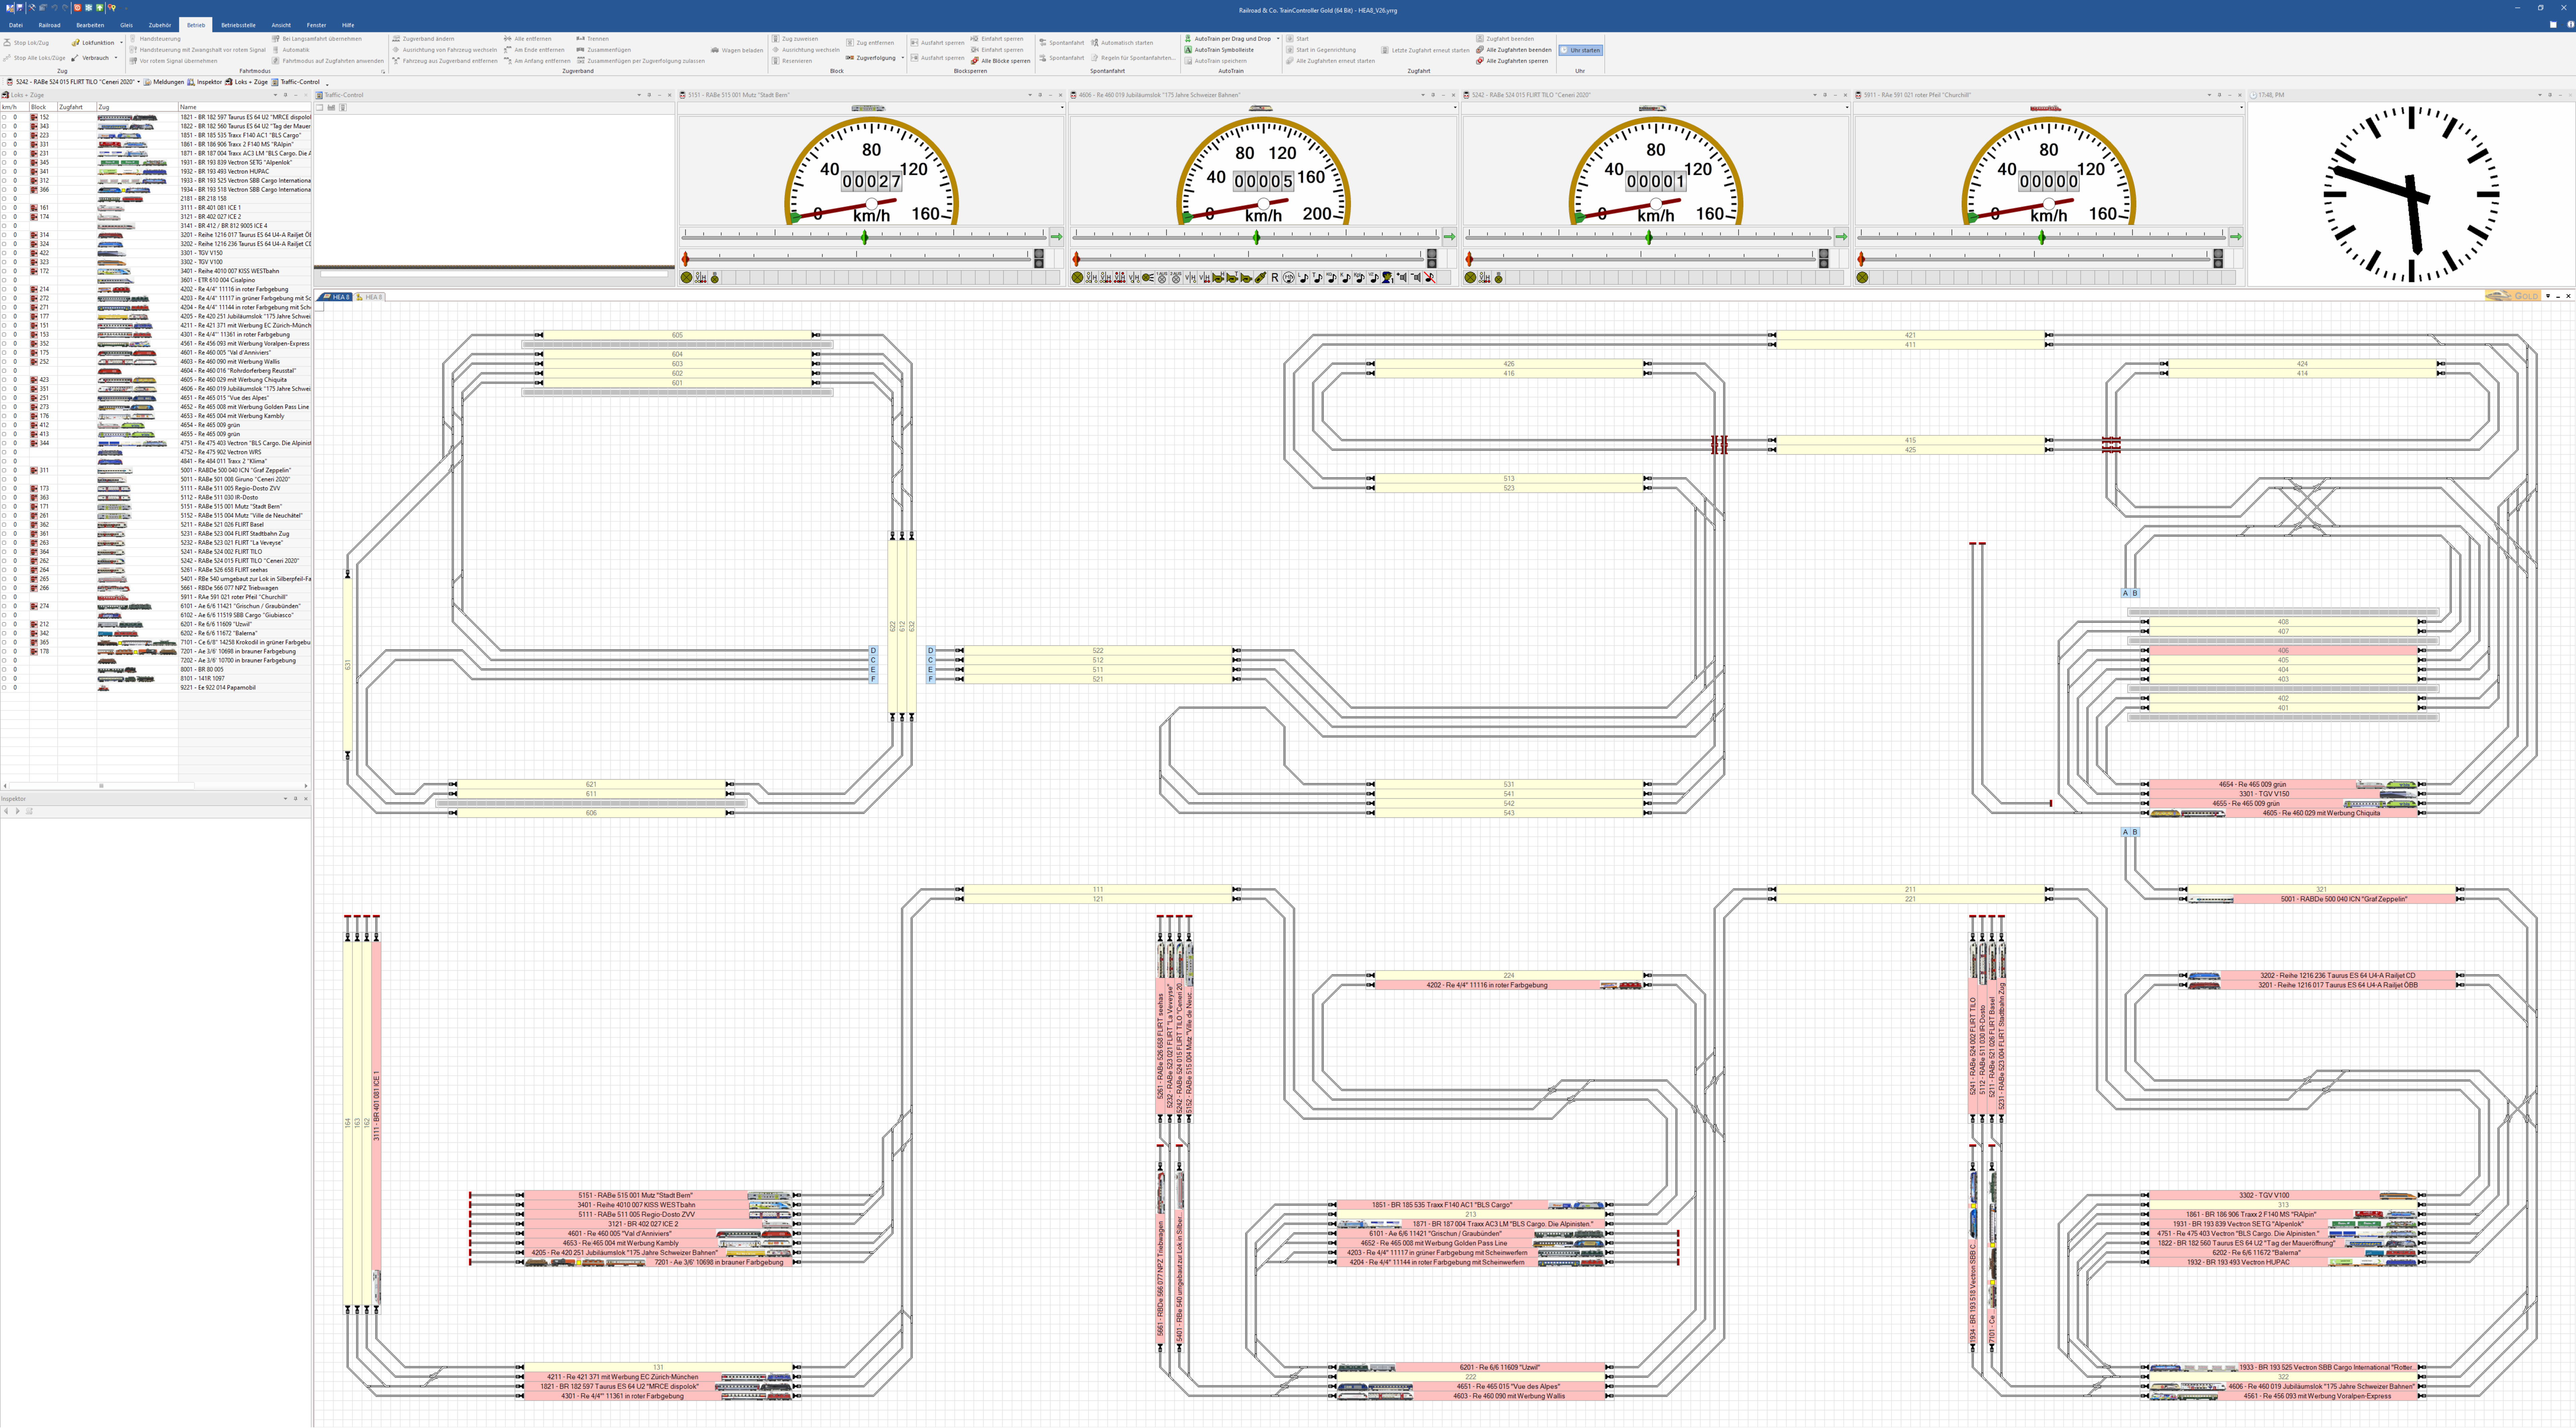This screenshot has width=2576, height=1428.
Task: Open the Lokfunktion dropdown arrow
Action: pos(122,43)
